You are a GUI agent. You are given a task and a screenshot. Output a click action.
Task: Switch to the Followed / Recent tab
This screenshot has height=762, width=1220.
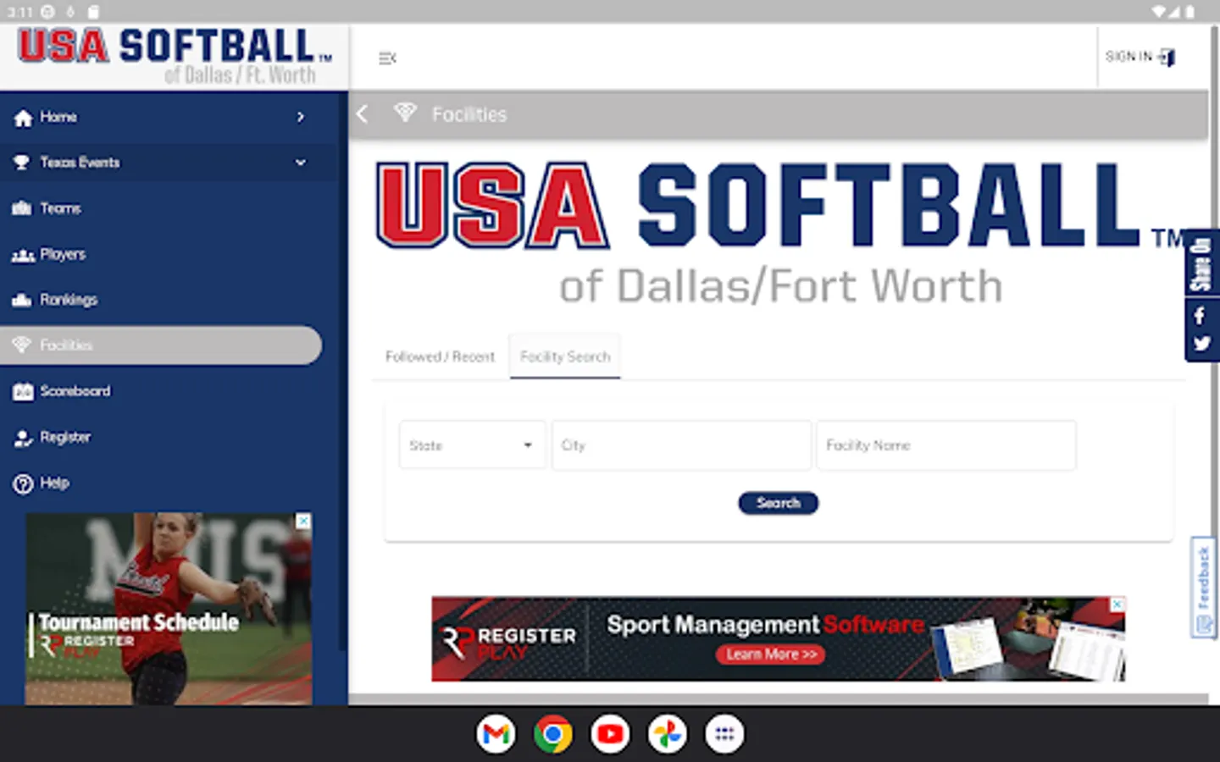coord(440,356)
